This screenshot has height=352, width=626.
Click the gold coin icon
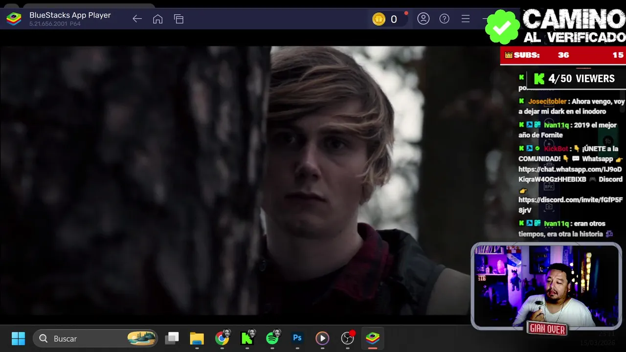tap(379, 19)
